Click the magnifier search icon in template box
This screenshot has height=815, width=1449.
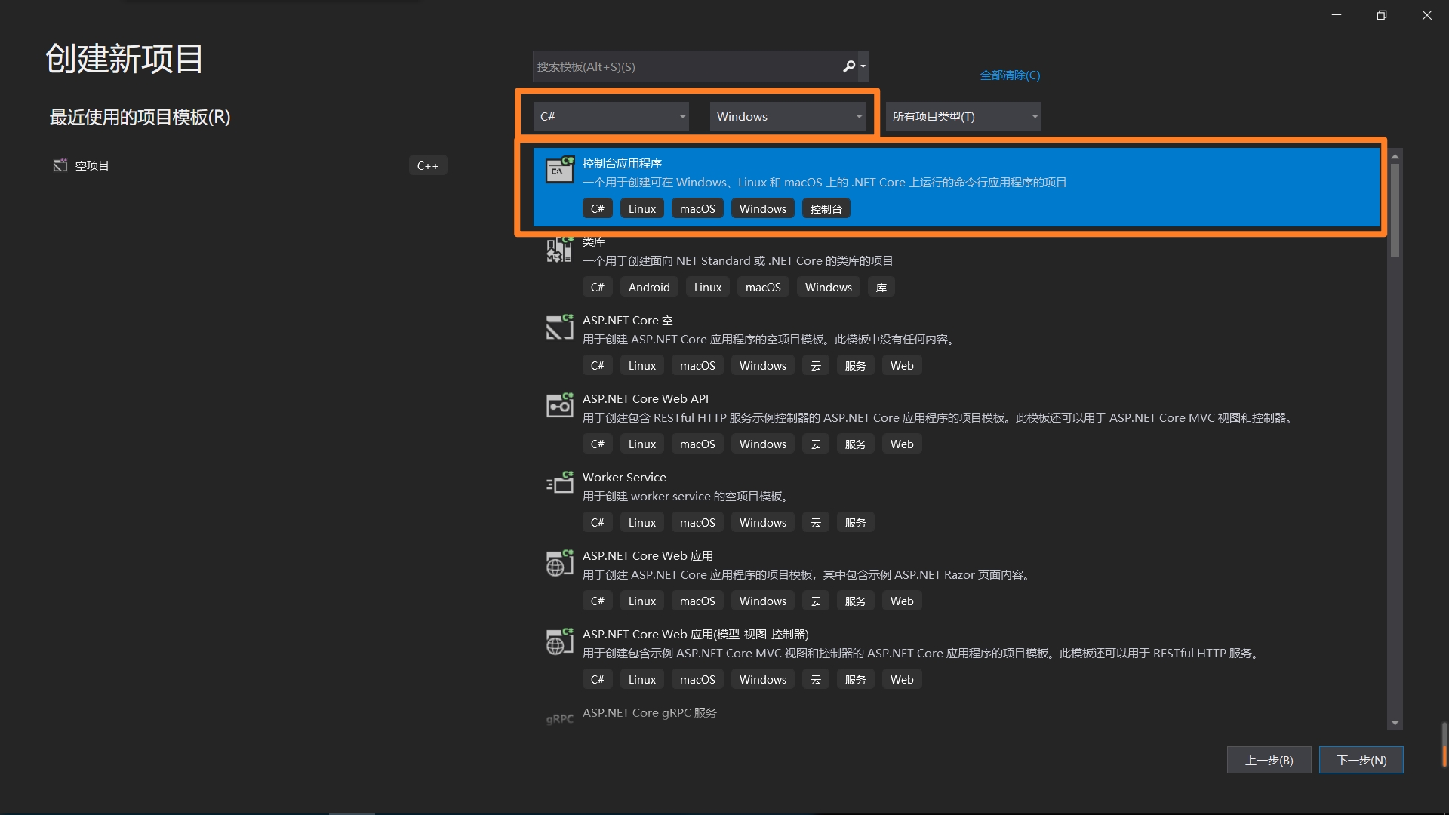[x=849, y=66]
